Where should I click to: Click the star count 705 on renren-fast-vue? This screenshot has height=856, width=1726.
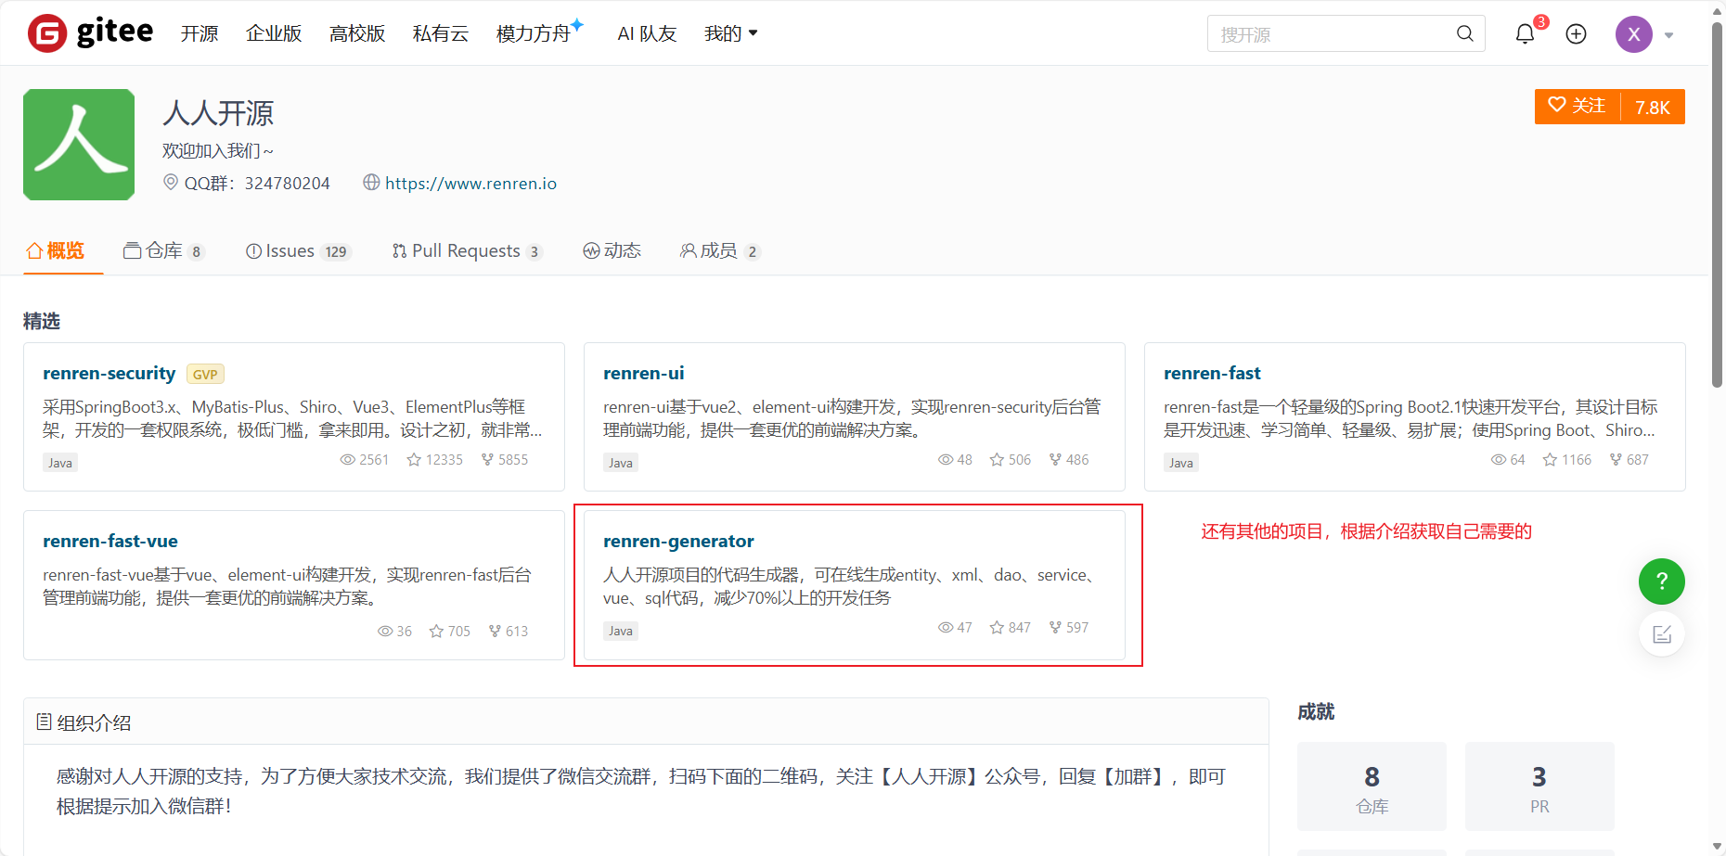[x=450, y=631]
